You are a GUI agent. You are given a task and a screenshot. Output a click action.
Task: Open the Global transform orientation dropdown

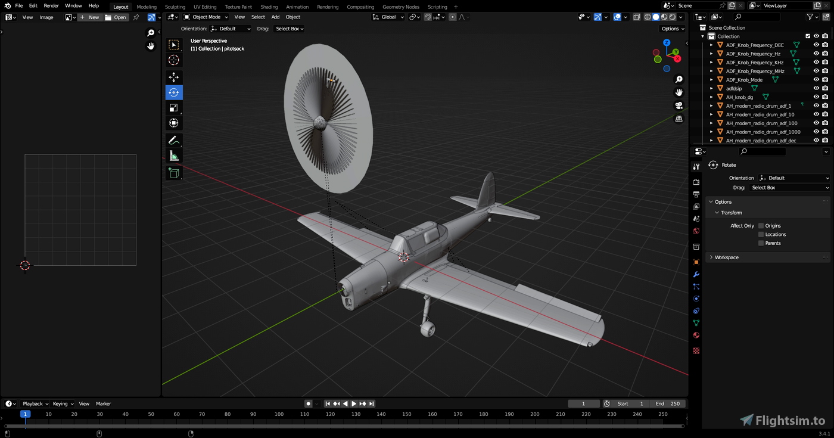388,17
